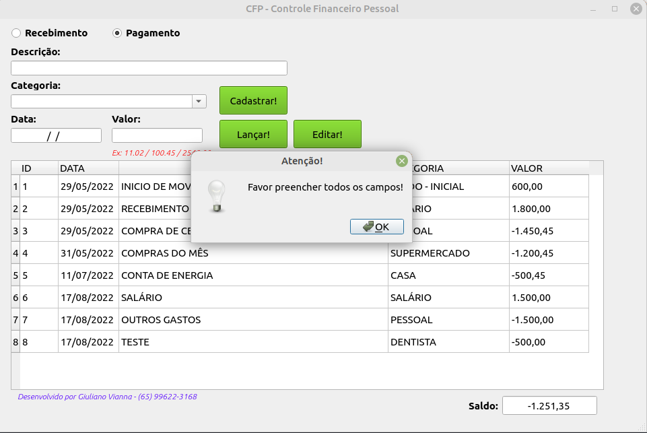
Task: Click the Descrição text input field
Action: point(148,67)
